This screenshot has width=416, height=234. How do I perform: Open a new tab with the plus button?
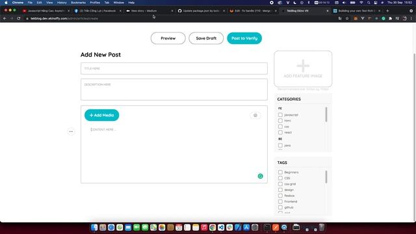pyautogui.click(x=387, y=11)
